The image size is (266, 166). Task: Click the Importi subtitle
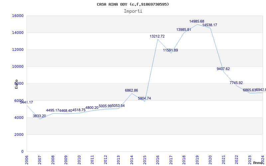133,11
